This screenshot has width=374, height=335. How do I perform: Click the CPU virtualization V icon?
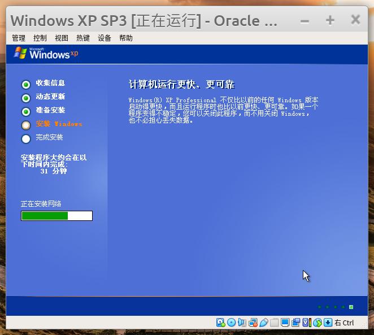(x=307, y=323)
